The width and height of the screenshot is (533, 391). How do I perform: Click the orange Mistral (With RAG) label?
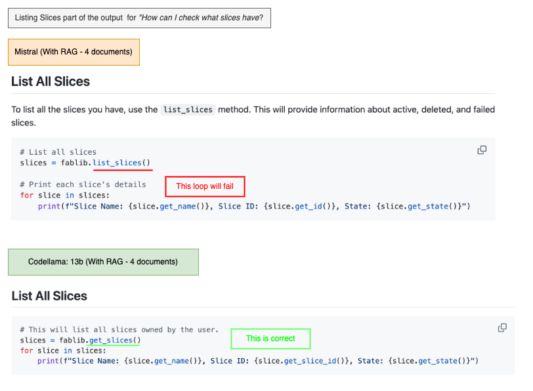click(x=74, y=52)
